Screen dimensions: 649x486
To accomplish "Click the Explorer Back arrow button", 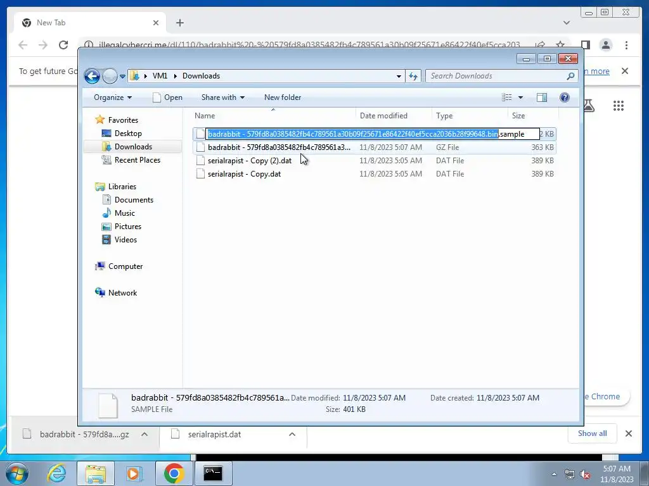I will 92,76.
